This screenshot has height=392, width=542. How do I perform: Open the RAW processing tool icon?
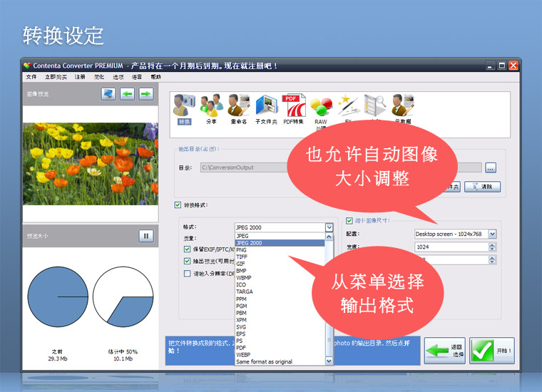pyautogui.click(x=321, y=110)
